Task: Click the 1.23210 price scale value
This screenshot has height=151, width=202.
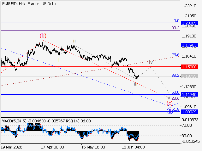Action: pos(189,6)
